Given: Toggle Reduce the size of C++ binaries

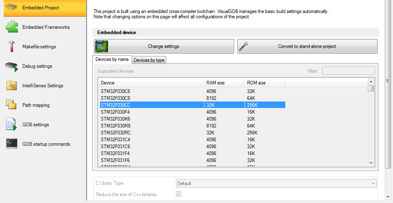Looking at the screenshot, I should tap(179, 194).
